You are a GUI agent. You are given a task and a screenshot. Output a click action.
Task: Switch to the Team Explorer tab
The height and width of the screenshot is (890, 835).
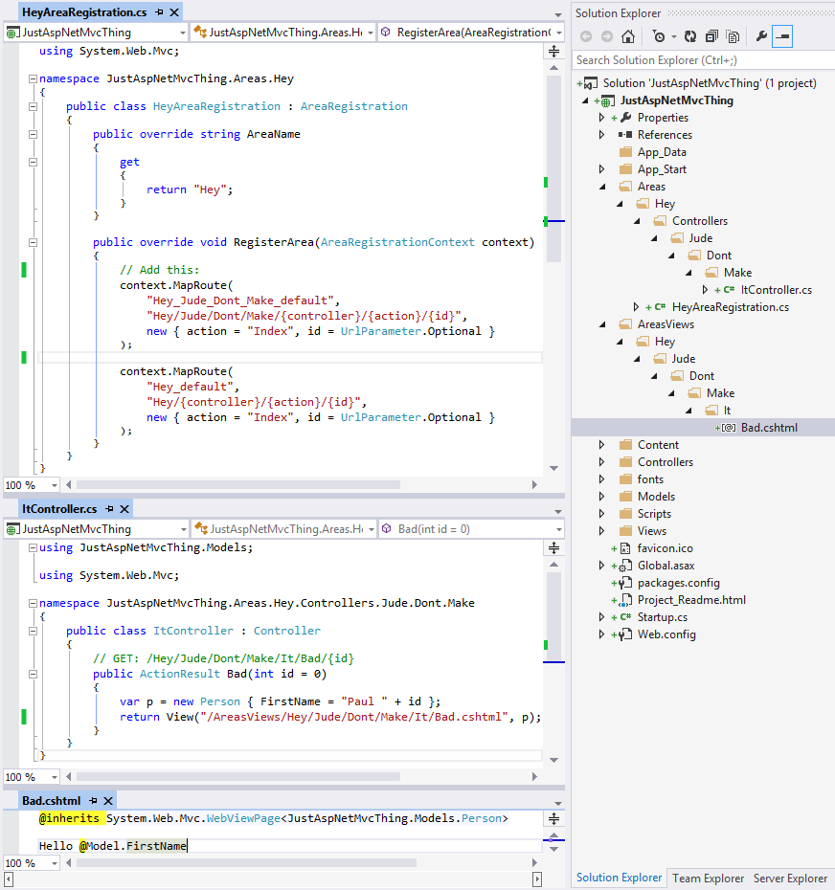pos(708,879)
